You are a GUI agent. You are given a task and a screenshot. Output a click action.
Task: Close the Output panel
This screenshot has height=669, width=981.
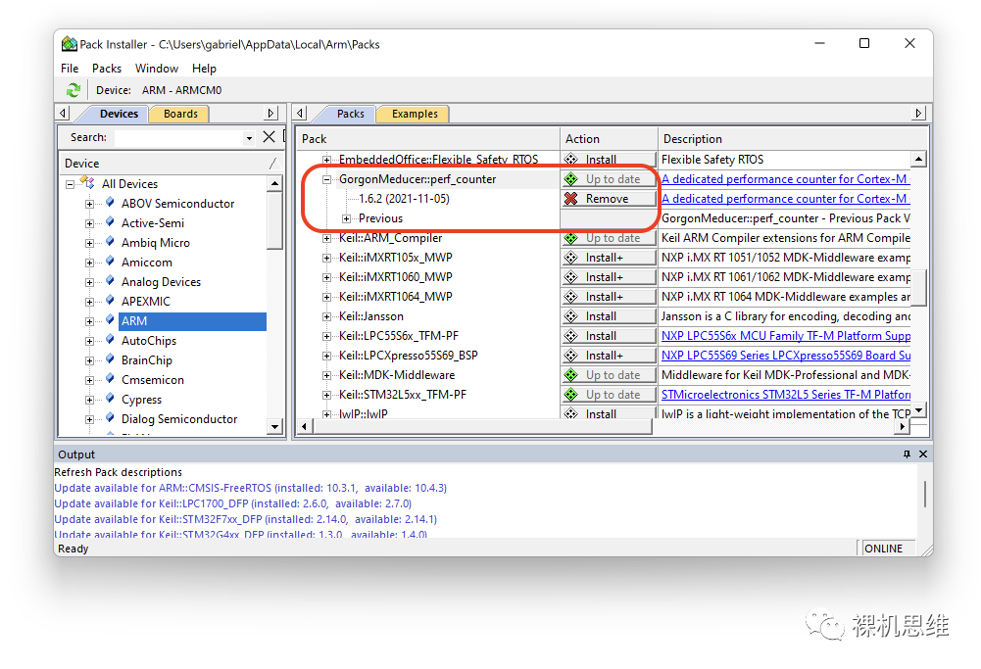(922, 454)
